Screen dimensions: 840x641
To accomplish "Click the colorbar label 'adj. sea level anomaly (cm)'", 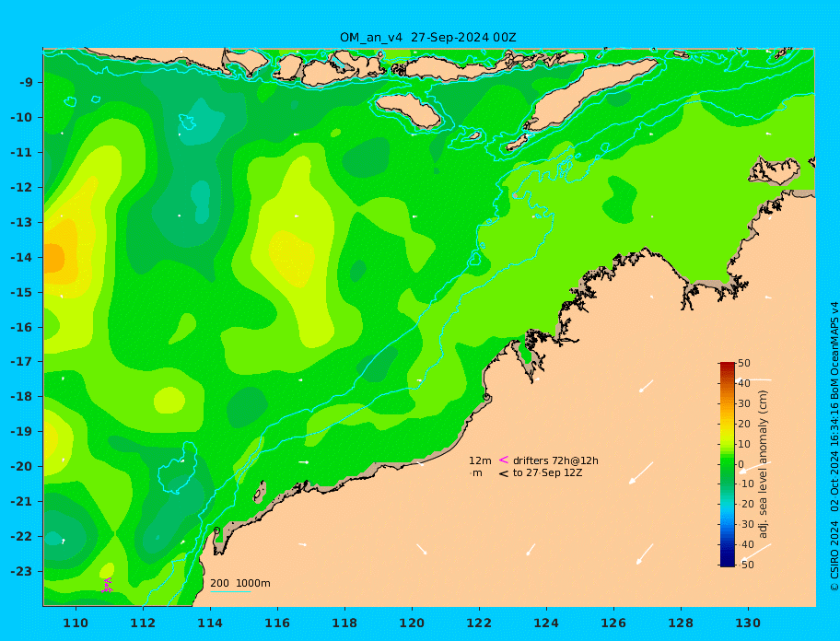I will (x=763, y=464).
